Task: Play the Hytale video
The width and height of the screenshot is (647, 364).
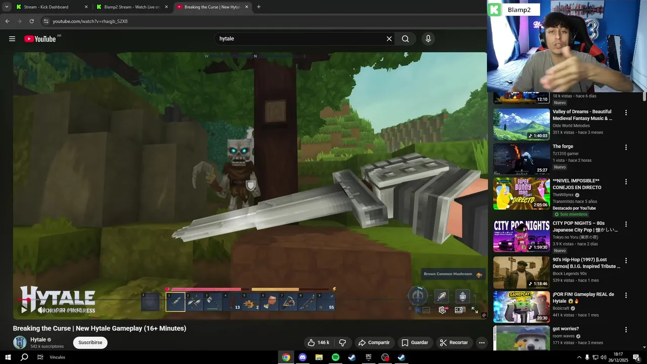Action: tap(24, 310)
